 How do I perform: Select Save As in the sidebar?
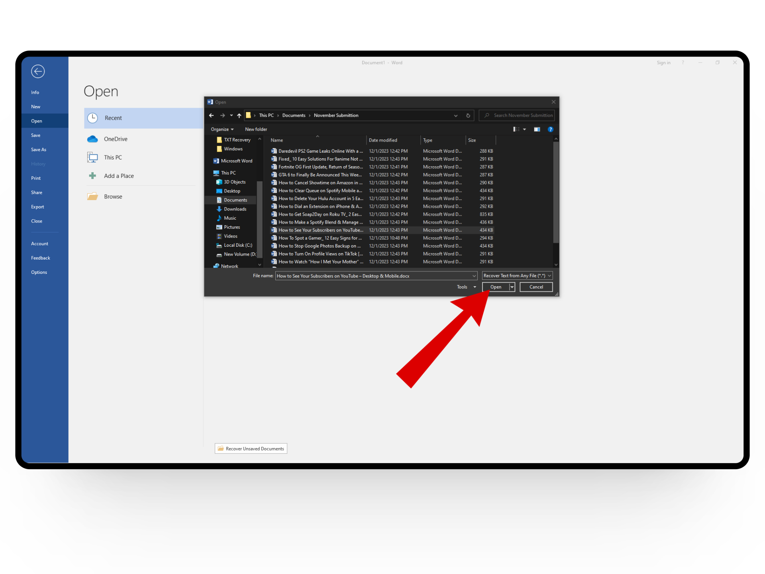pyautogui.click(x=39, y=149)
